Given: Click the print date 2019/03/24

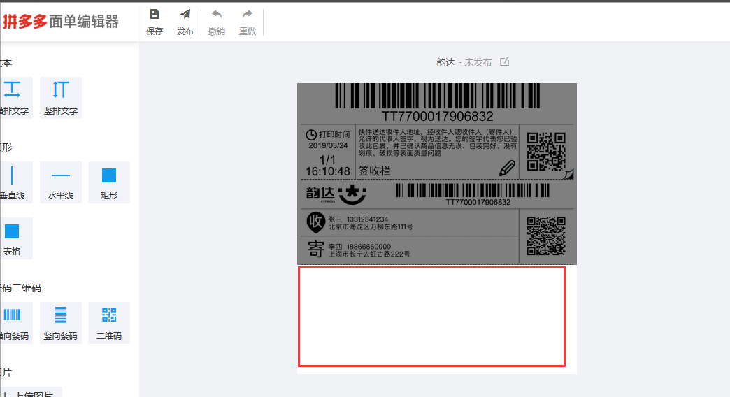Looking at the screenshot, I should click(328, 145).
